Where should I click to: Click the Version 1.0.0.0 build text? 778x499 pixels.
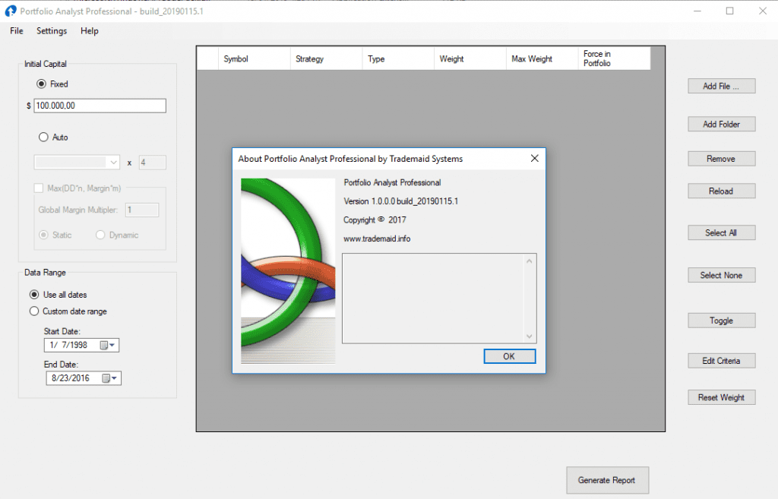pos(401,201)
